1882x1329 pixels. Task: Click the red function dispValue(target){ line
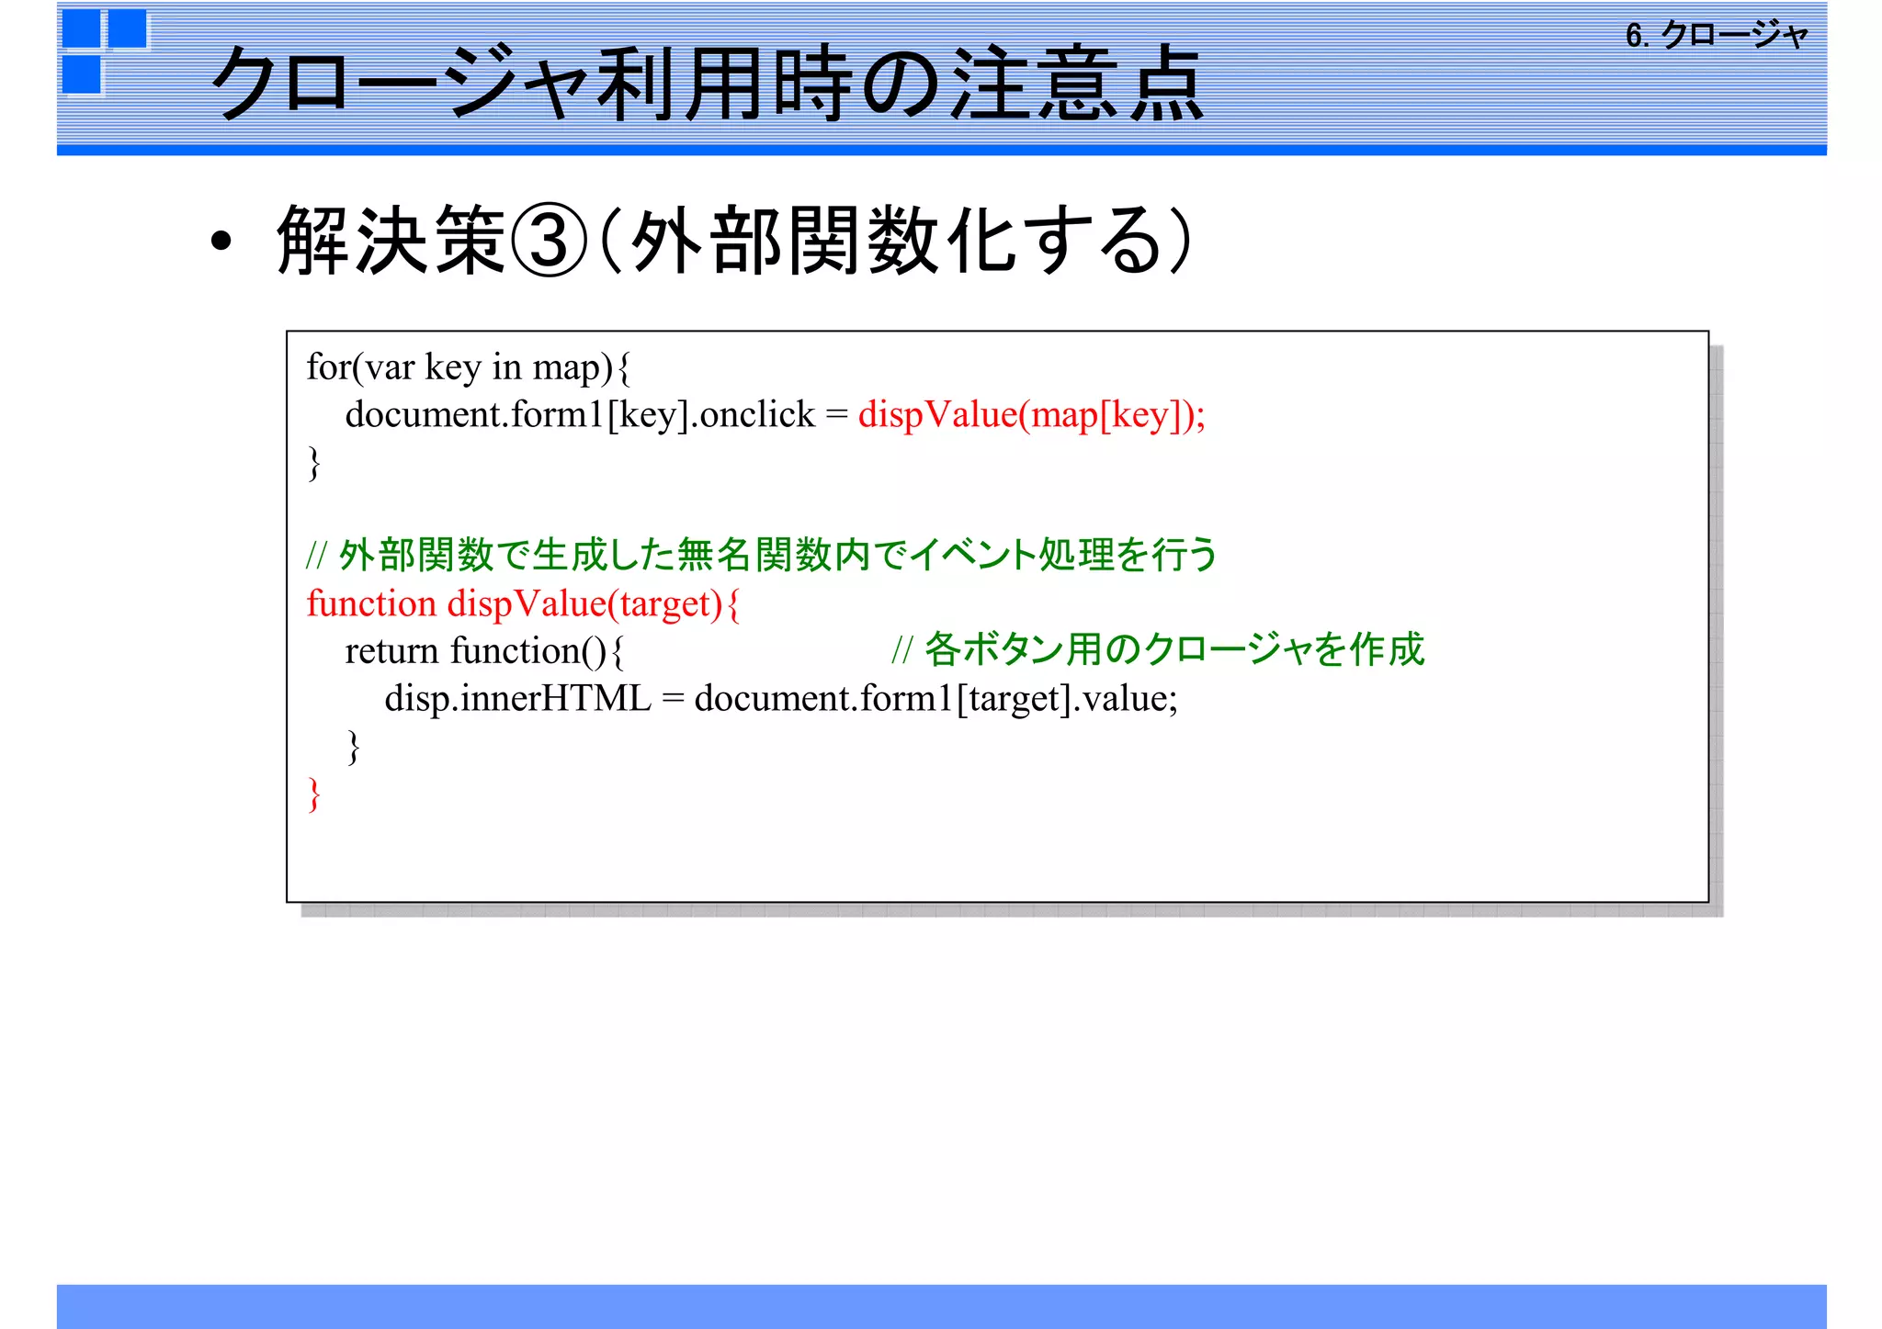523,604
